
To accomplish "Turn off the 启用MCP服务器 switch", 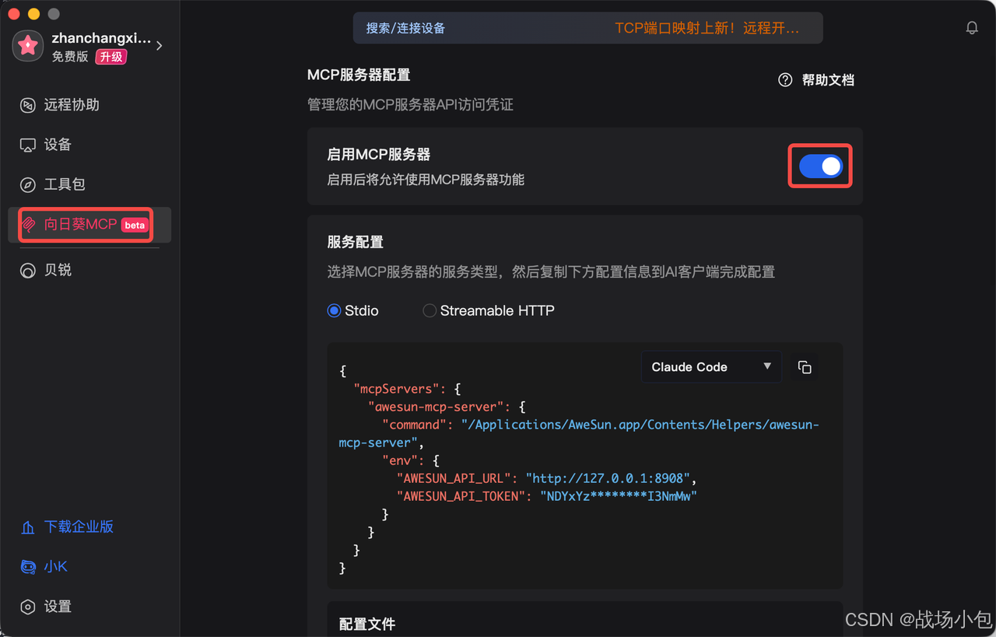I will pyautogui.click(x=821, y=166).
